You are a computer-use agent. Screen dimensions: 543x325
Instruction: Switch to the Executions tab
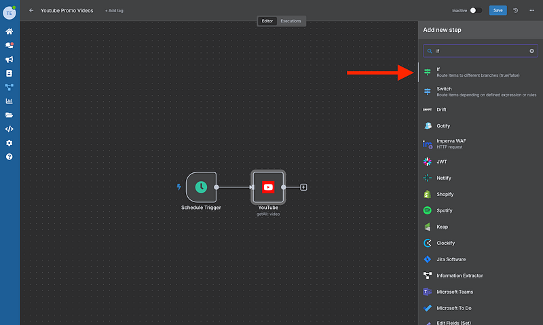pyautogui.click(x=291, y=21)
